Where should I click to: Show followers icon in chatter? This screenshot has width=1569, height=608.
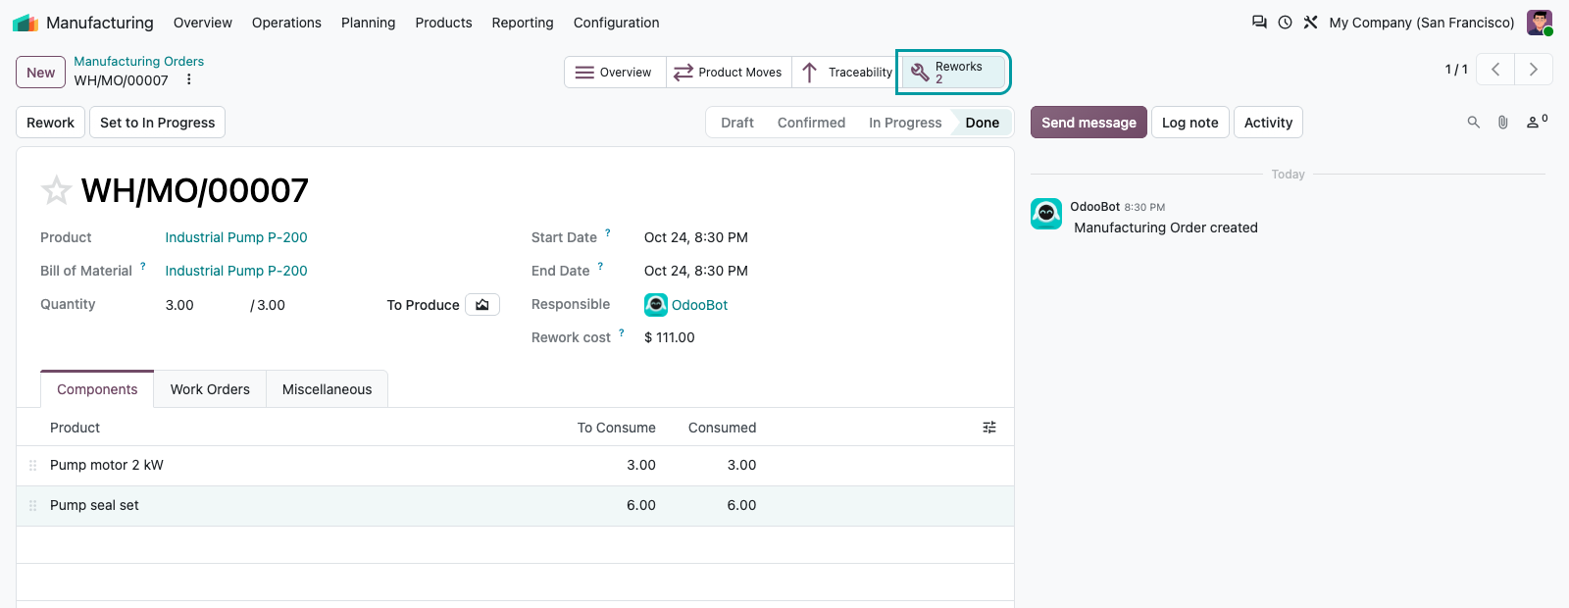click(1537, 122)
